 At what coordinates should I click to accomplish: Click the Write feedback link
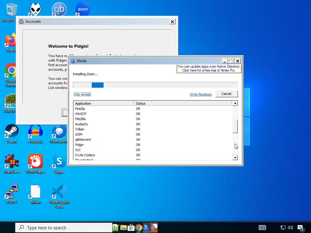(x=201, y=94)
